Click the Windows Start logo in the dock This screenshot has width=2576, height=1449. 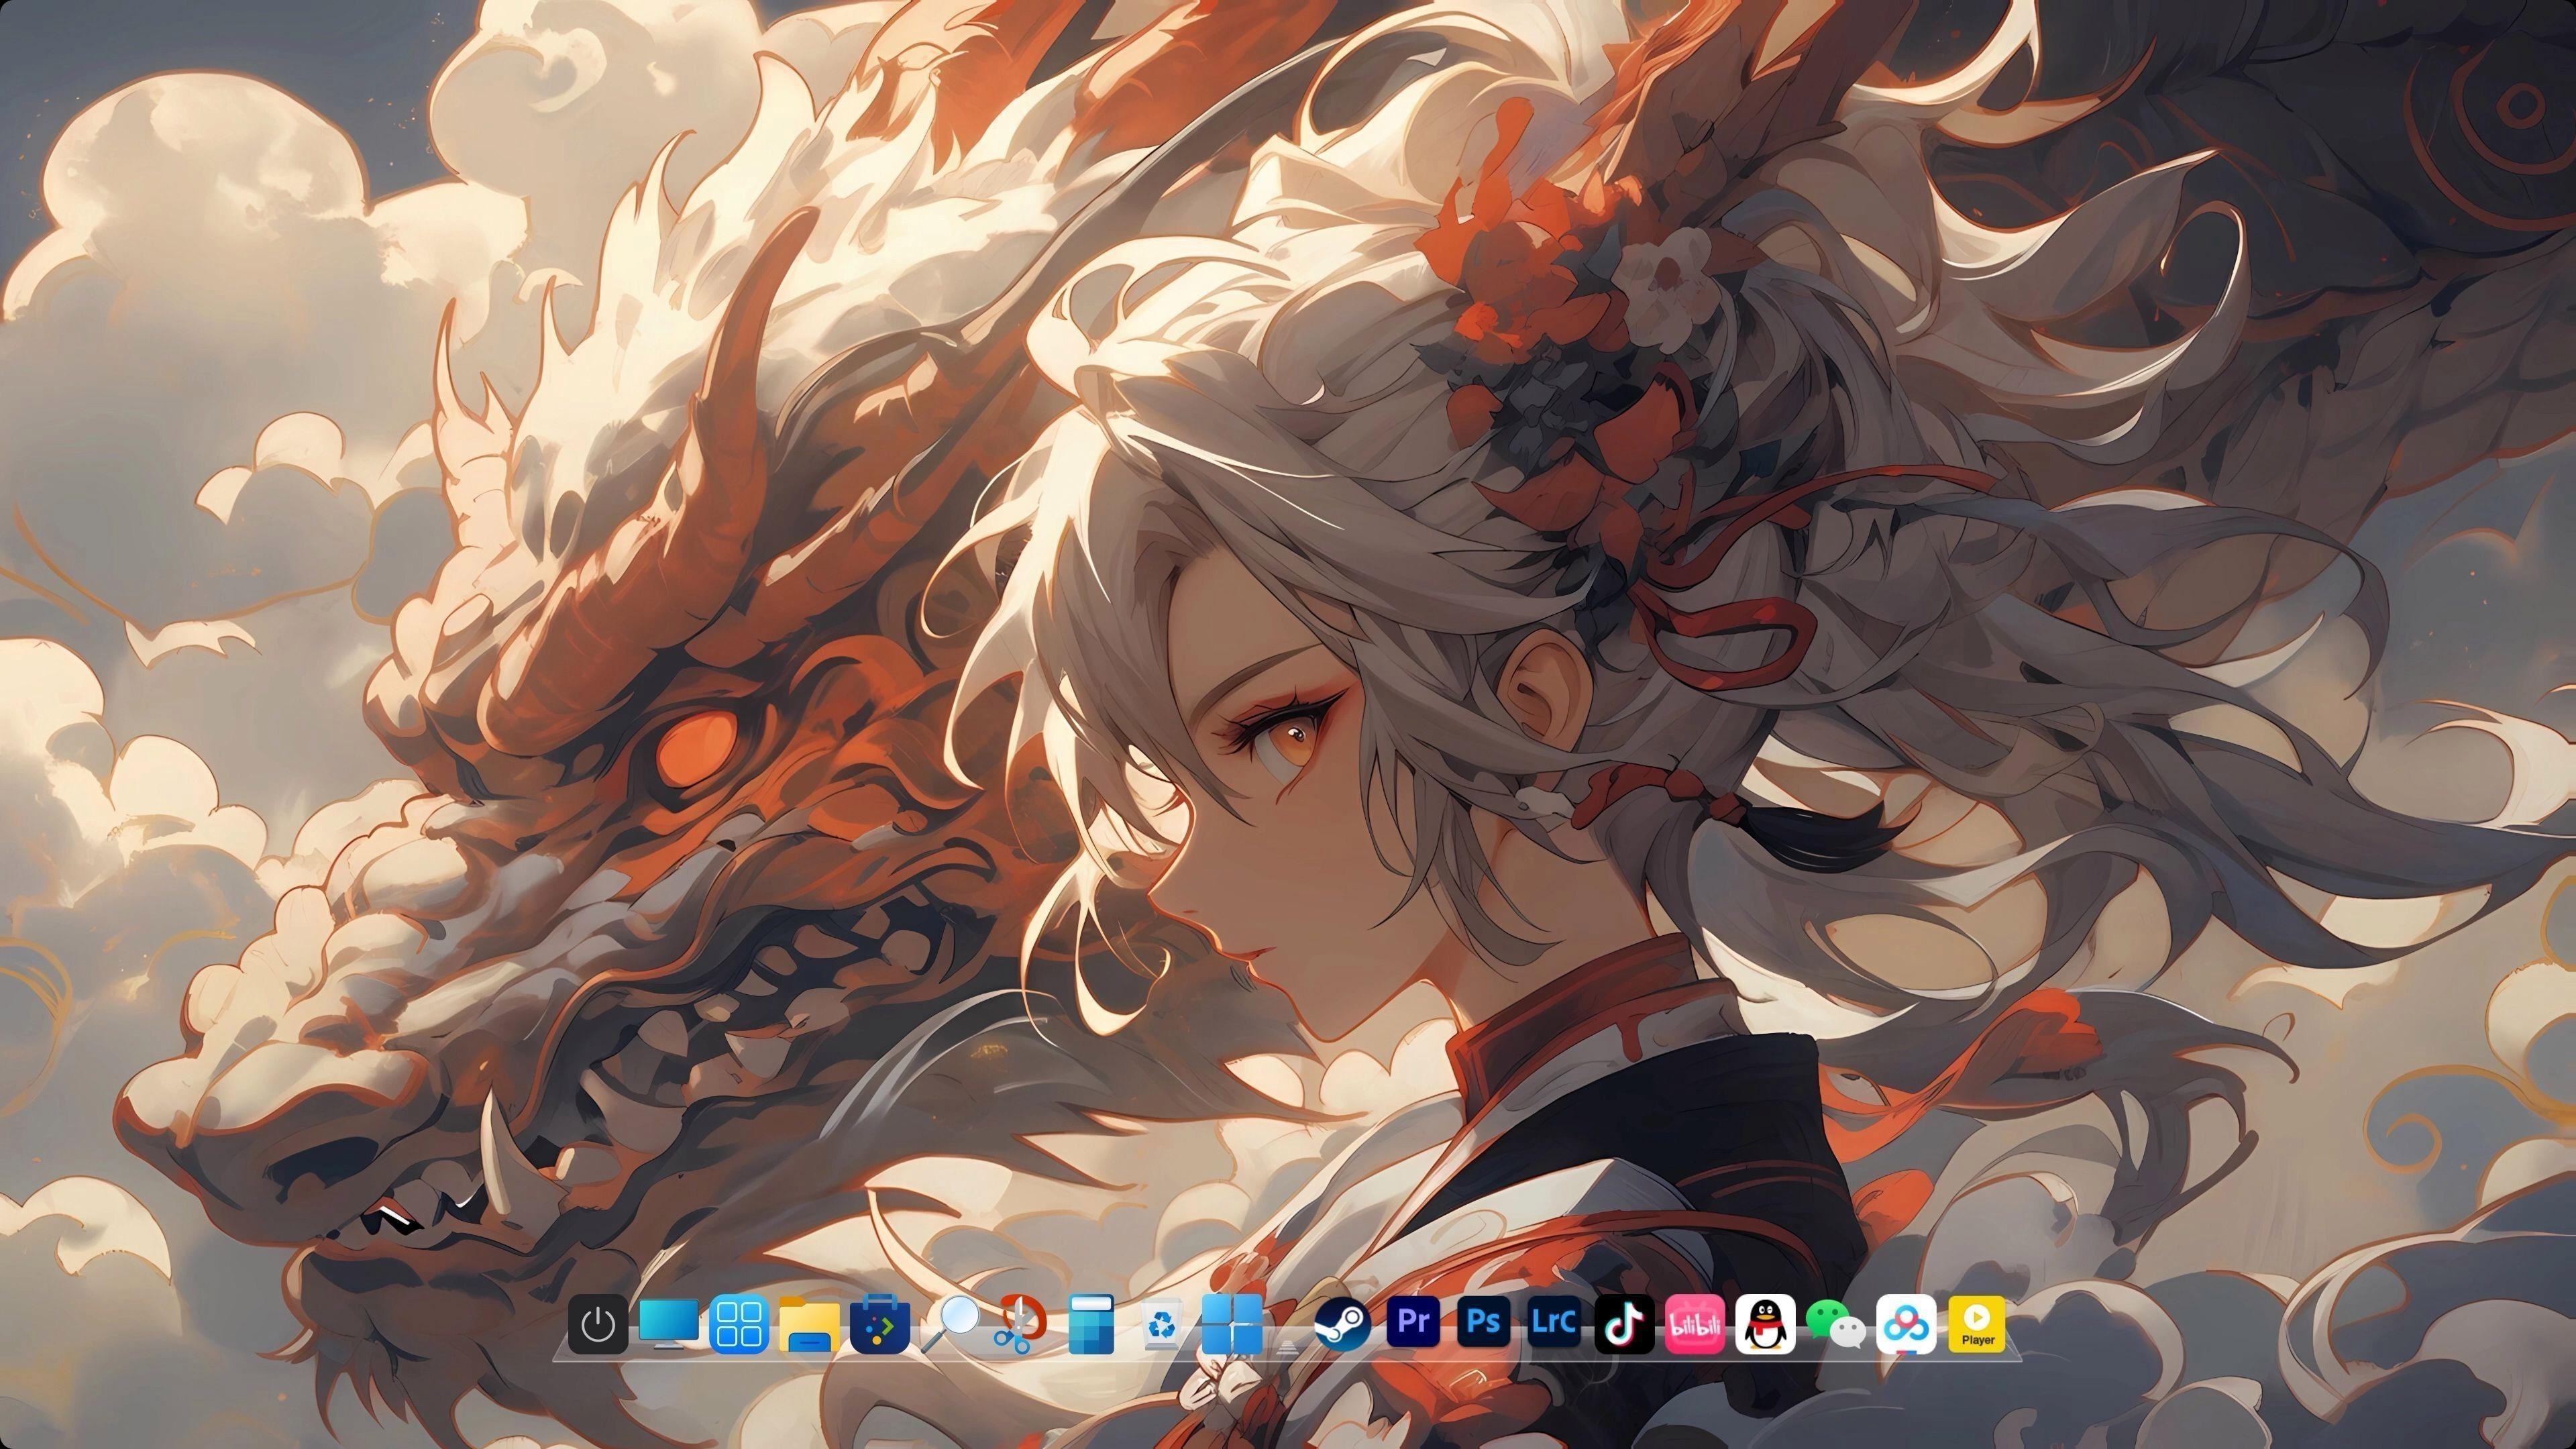(x=1232, y=1324)
